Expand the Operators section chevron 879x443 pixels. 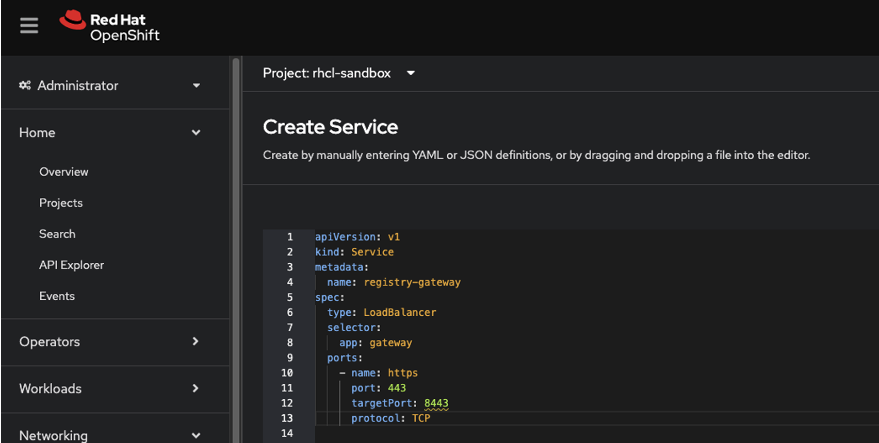pyautogui.click(x=196, y=341)
